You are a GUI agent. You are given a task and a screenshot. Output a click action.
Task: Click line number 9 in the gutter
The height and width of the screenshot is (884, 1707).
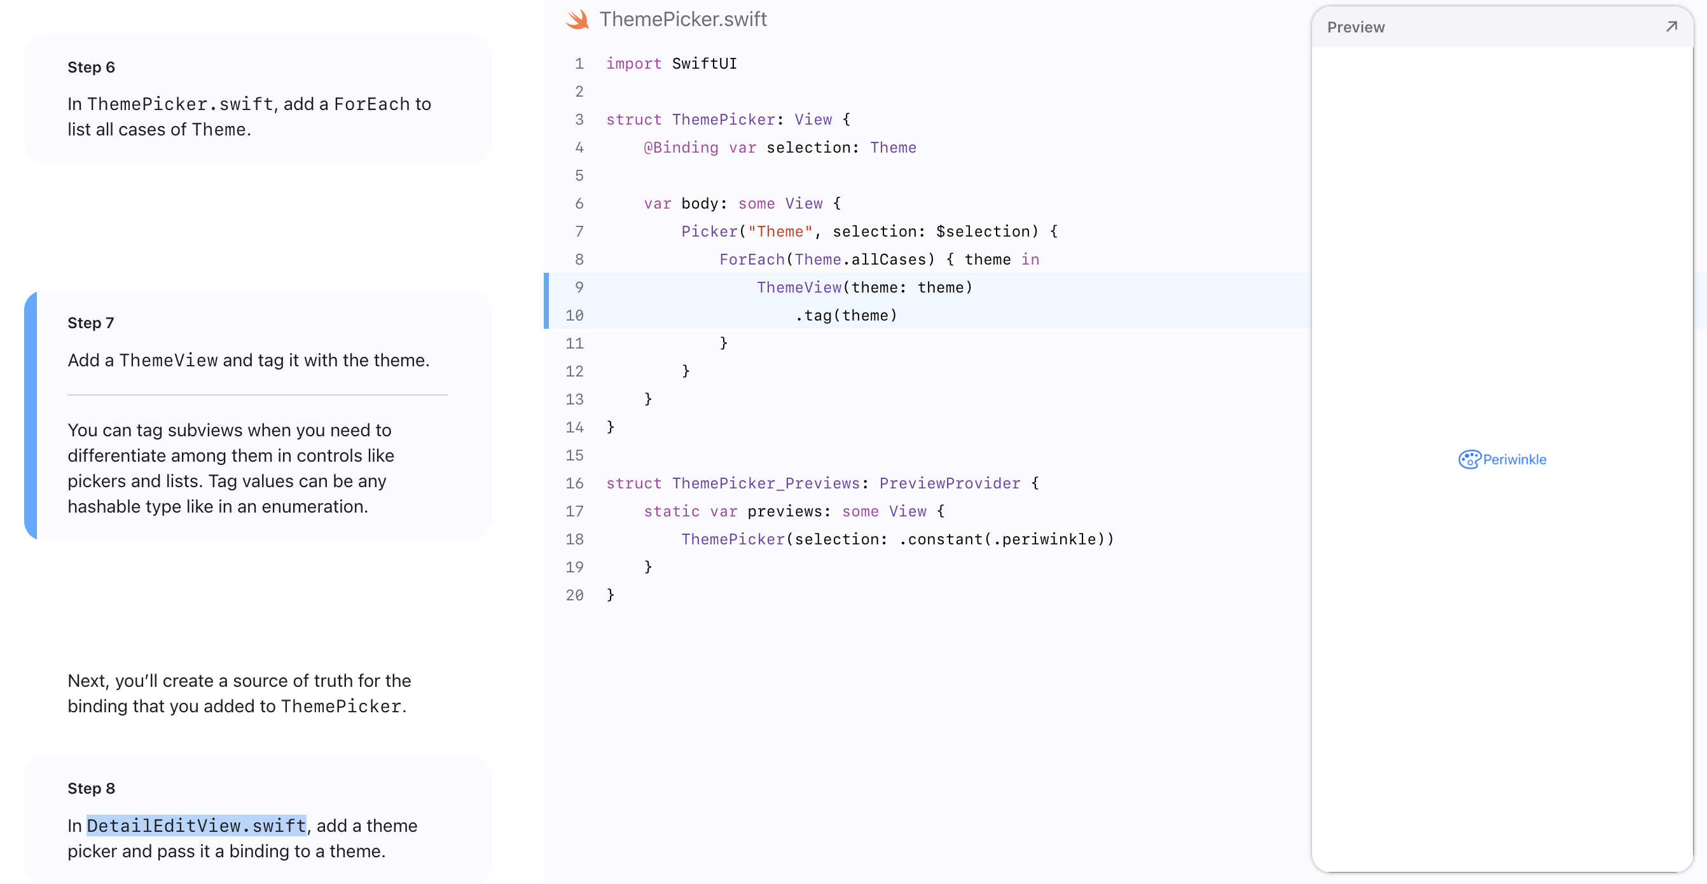[x=579, y=287]
